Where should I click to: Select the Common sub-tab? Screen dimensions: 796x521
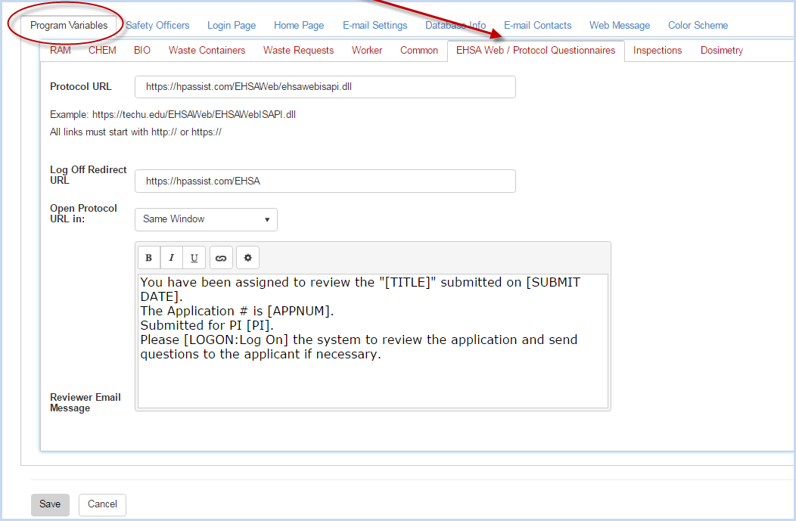[x=419, y=50]
